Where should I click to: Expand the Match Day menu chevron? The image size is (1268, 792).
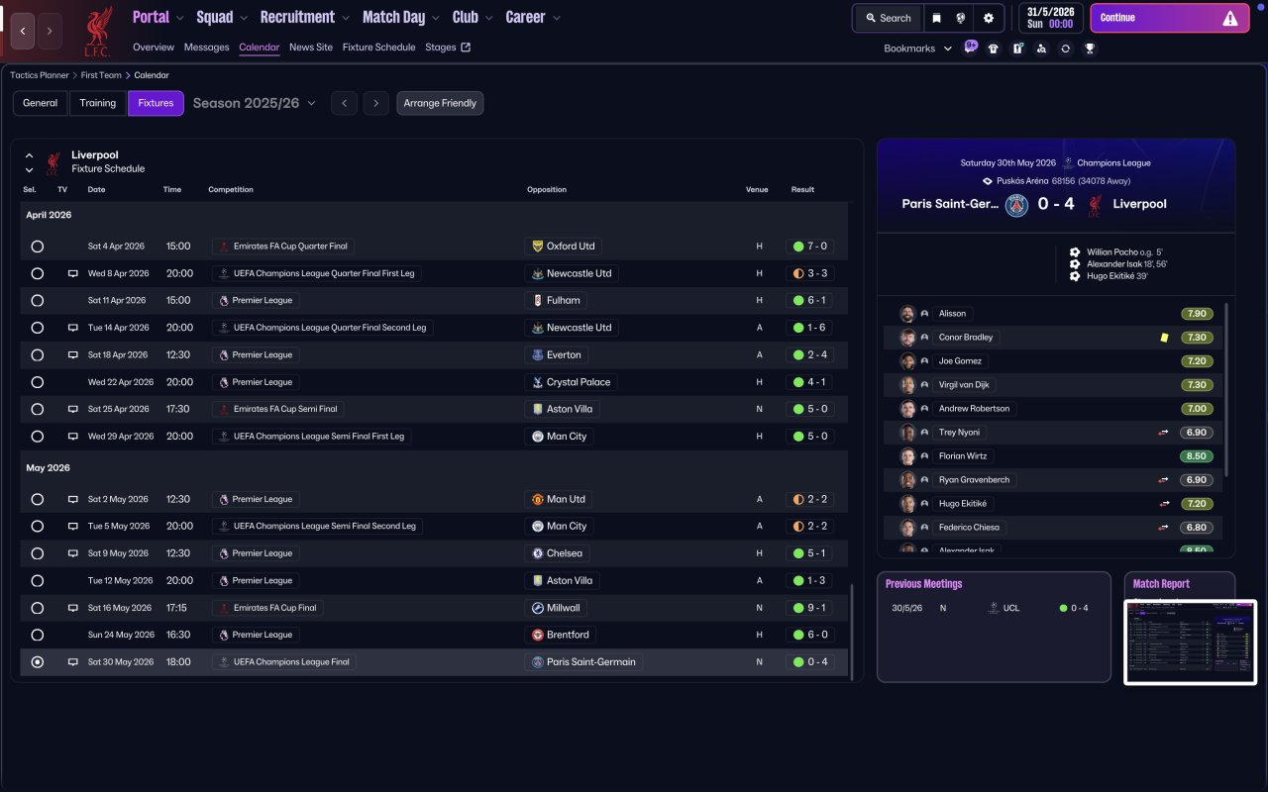click(436, 18)
